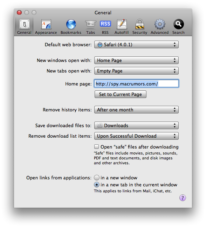Enable Open "safe" files after downloading
The image size is (206, 227).
point(97,147)
